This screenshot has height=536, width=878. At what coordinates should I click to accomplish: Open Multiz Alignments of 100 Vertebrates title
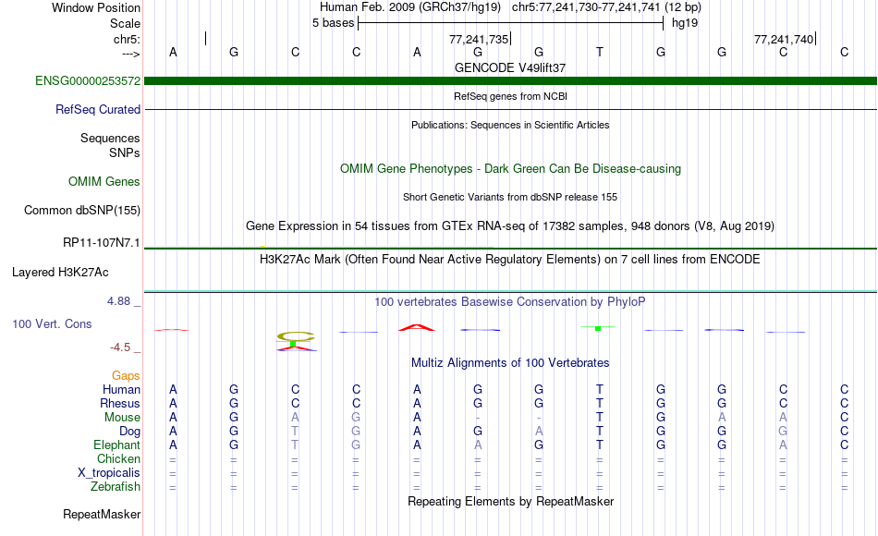[510, 363]
